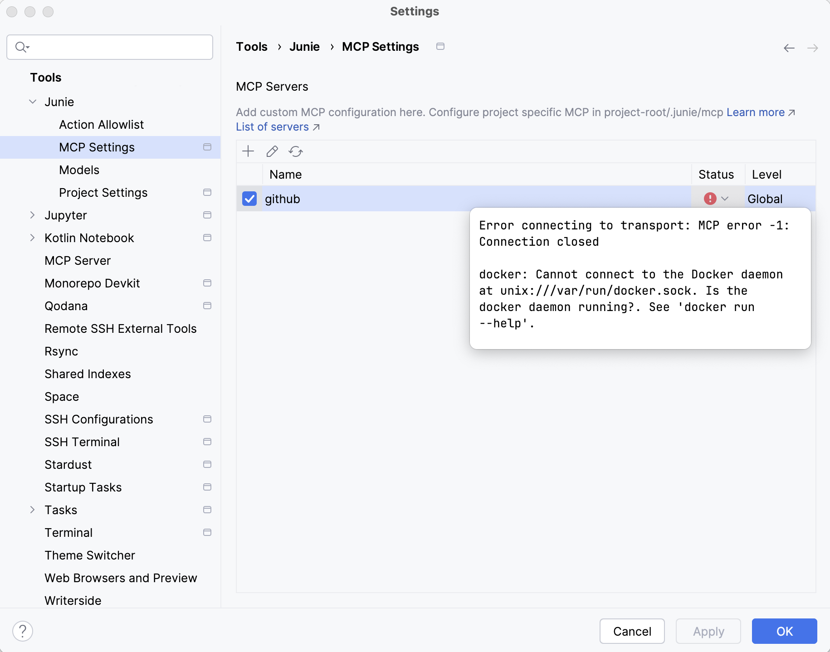
Task: Toggle the Terminal settings modified marker
Action: [207, 532]
